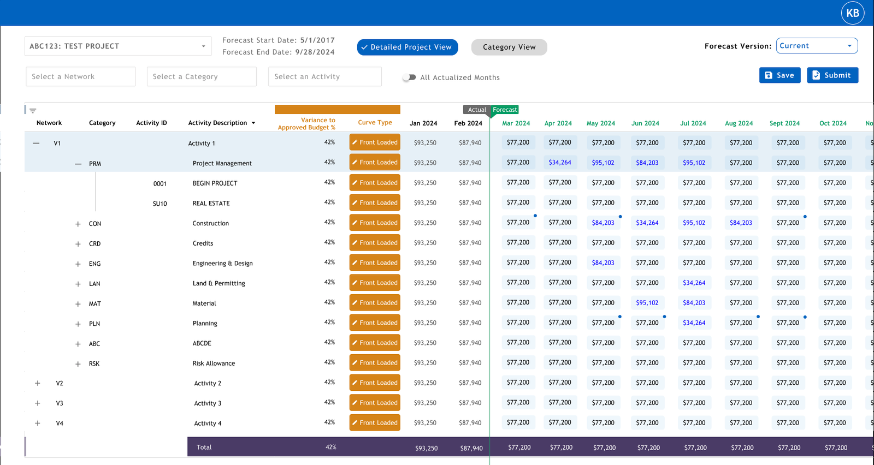This screenshot has width=874, height=465.
Task: Open the ABC123: TEST PROJECT dropdown
Action: pos(118,46)
